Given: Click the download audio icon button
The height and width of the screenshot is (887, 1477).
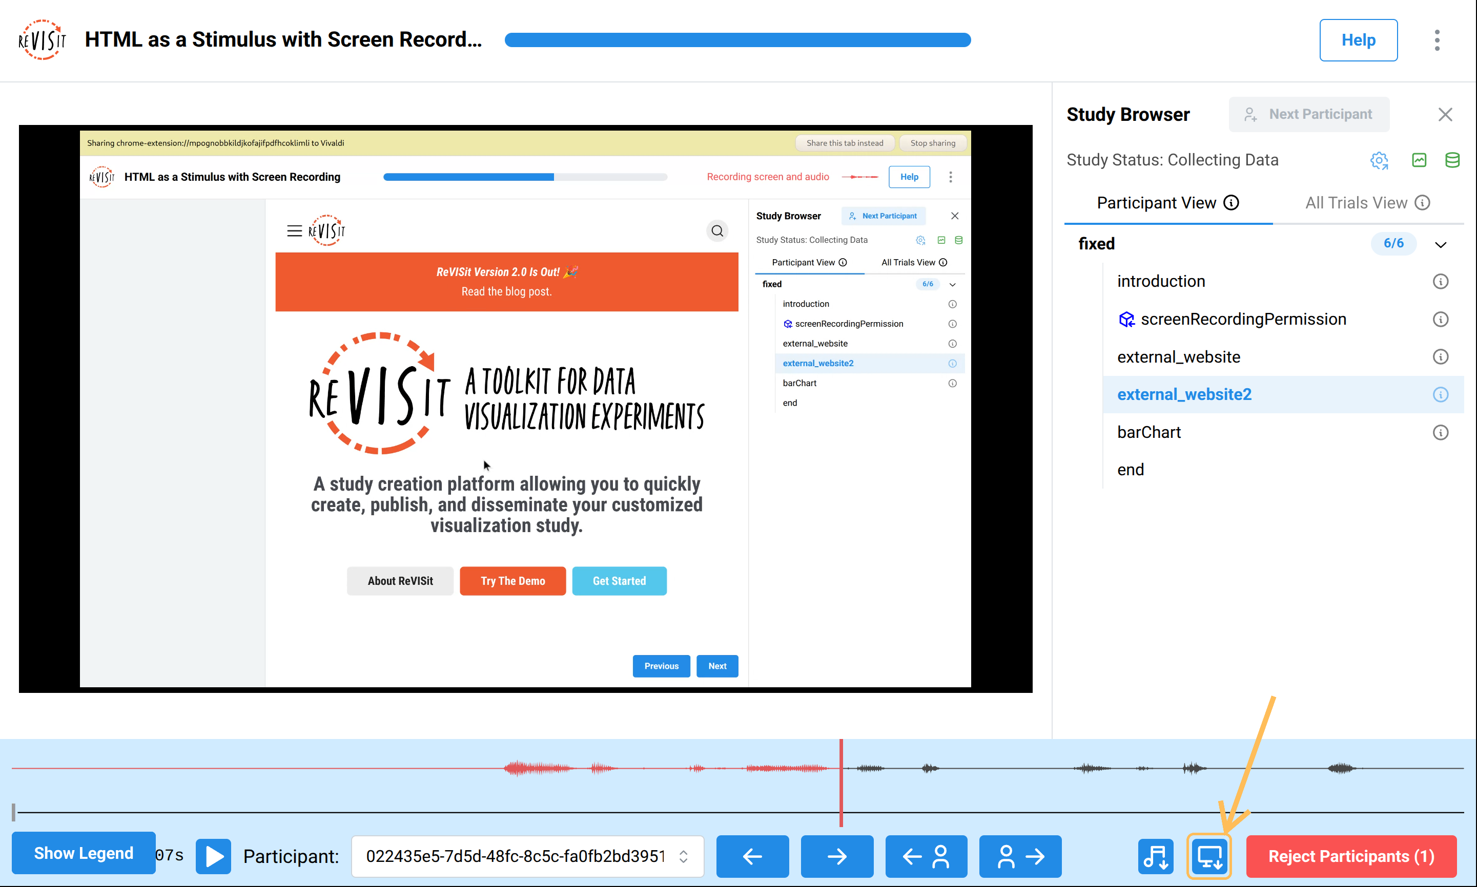Looking at the screenshot, I should click(1155, 856).
